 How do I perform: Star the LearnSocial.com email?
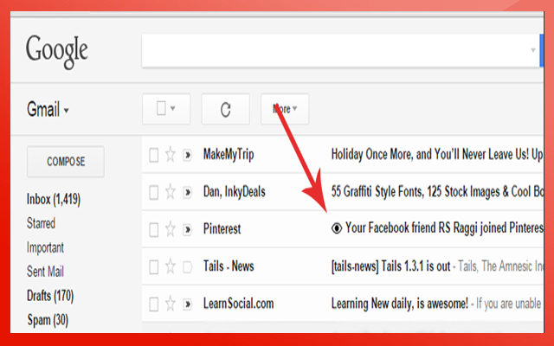pos(171,304)
